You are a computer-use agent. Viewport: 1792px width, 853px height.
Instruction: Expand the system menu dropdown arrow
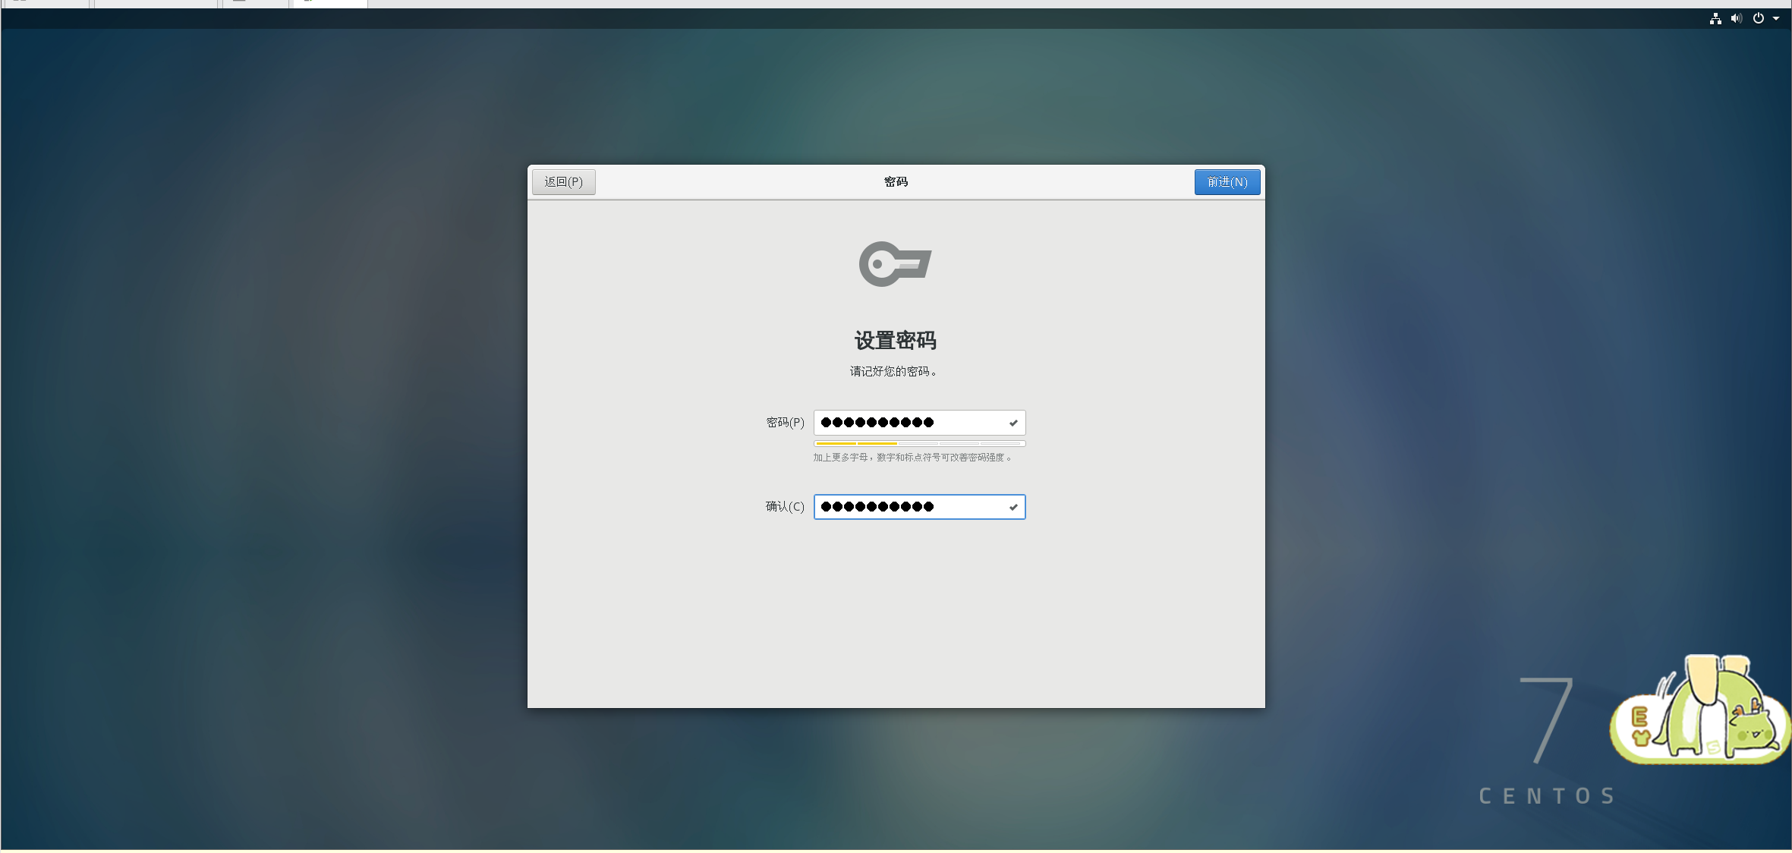tap(1776, 19)
